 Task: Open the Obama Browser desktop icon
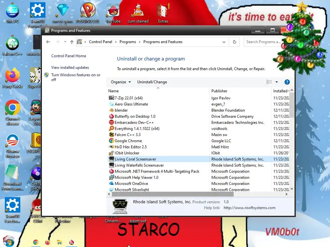point(13,146)
